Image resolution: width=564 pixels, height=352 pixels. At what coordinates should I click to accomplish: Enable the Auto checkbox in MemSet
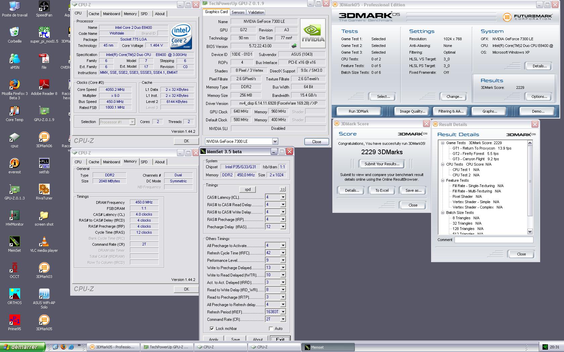(271, 329)
